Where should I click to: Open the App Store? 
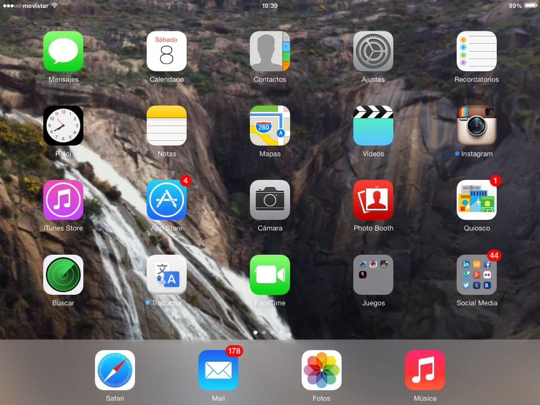(x=166, y=200)
